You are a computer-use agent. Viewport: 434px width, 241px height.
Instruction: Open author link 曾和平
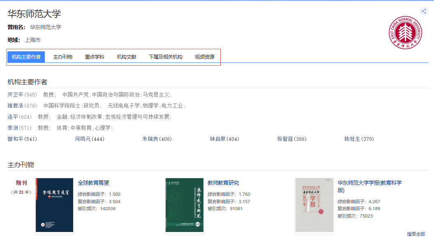click(x=15, y=139)
